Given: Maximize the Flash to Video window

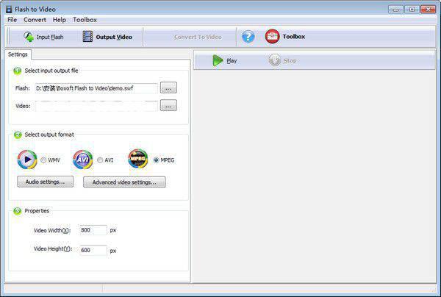Looking at the screenshot, I should tap(412, 10).
